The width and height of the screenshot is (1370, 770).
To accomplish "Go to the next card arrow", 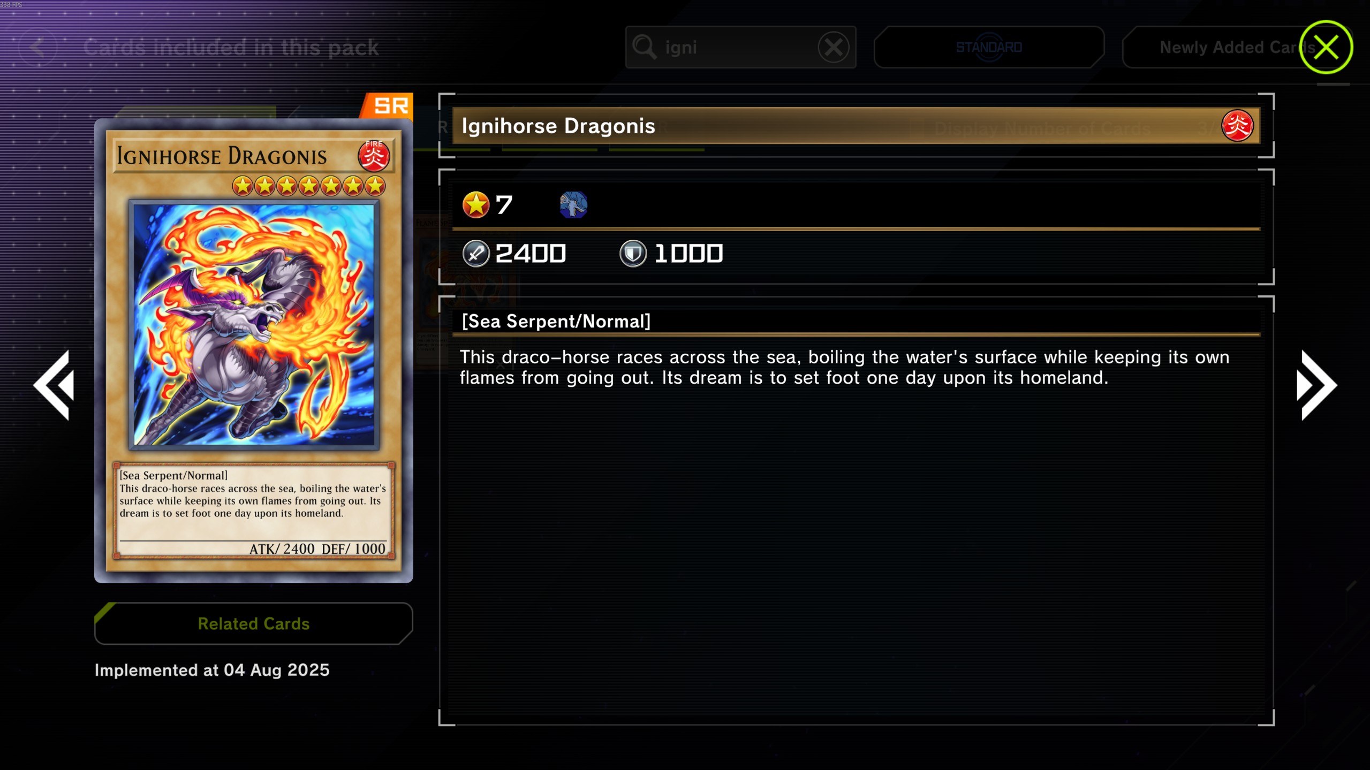I will (1316, 385).
